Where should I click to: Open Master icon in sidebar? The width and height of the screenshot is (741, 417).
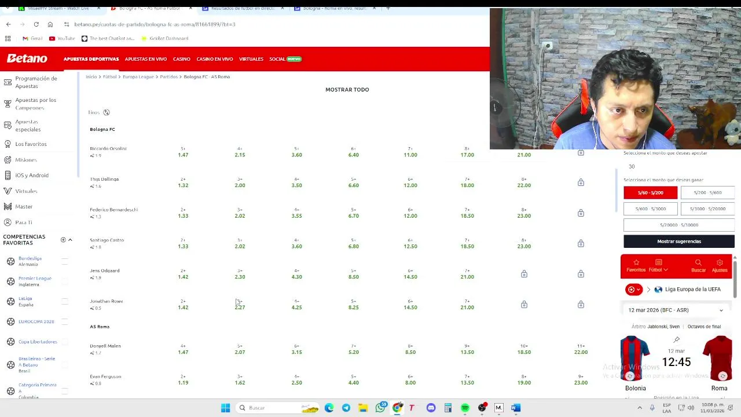pos(8,206)
